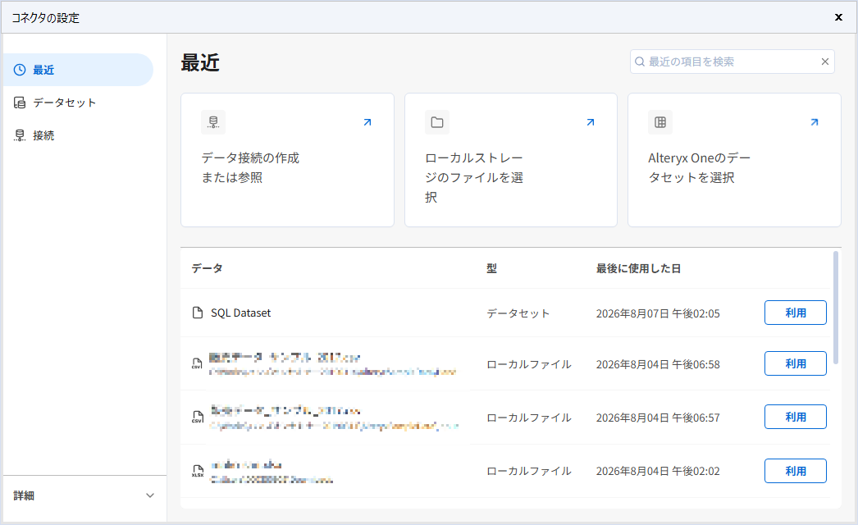Click ローカルファイル in the 午後06:57 row

[528, 418]
